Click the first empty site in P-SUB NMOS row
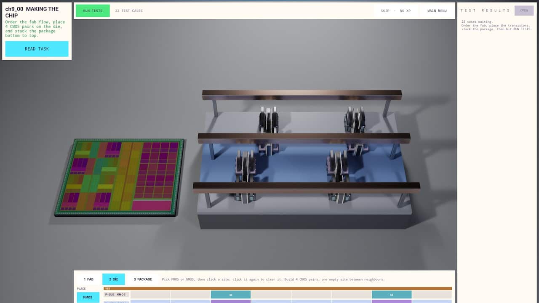This screenshot has width=539, height=303. [150, 295]
